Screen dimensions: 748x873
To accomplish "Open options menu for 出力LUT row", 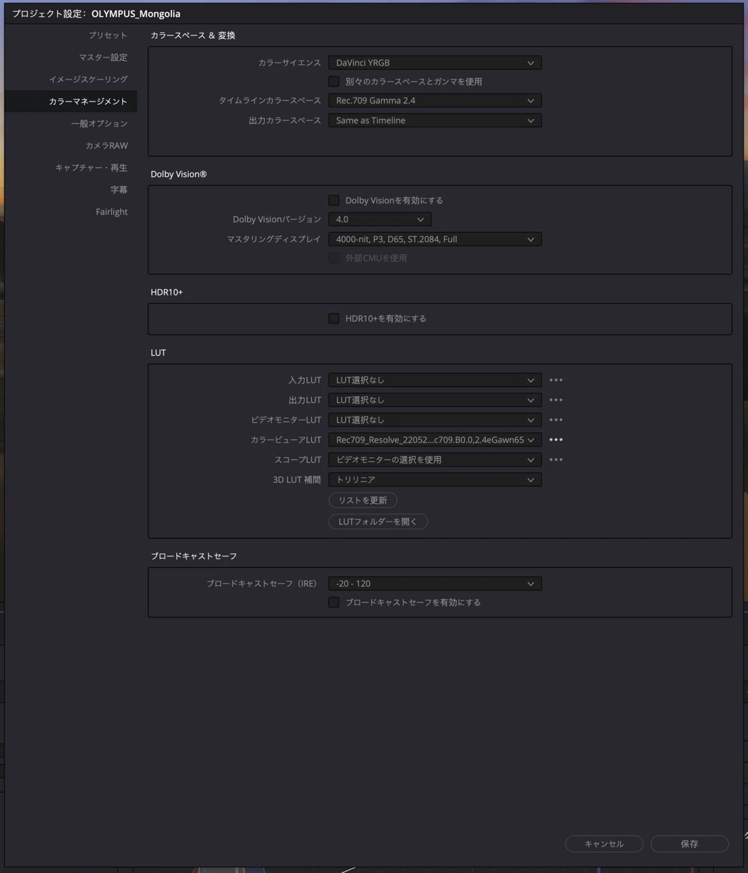I will [x=556, y=400].
